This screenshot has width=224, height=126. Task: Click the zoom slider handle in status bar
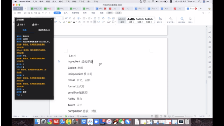tap(185, 116)
